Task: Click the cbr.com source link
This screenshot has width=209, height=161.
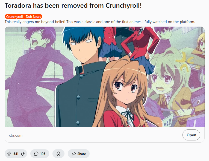Action: 16,135
